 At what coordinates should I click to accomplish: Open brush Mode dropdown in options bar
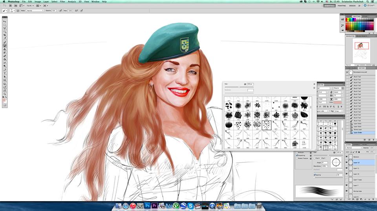pos(35,11)
